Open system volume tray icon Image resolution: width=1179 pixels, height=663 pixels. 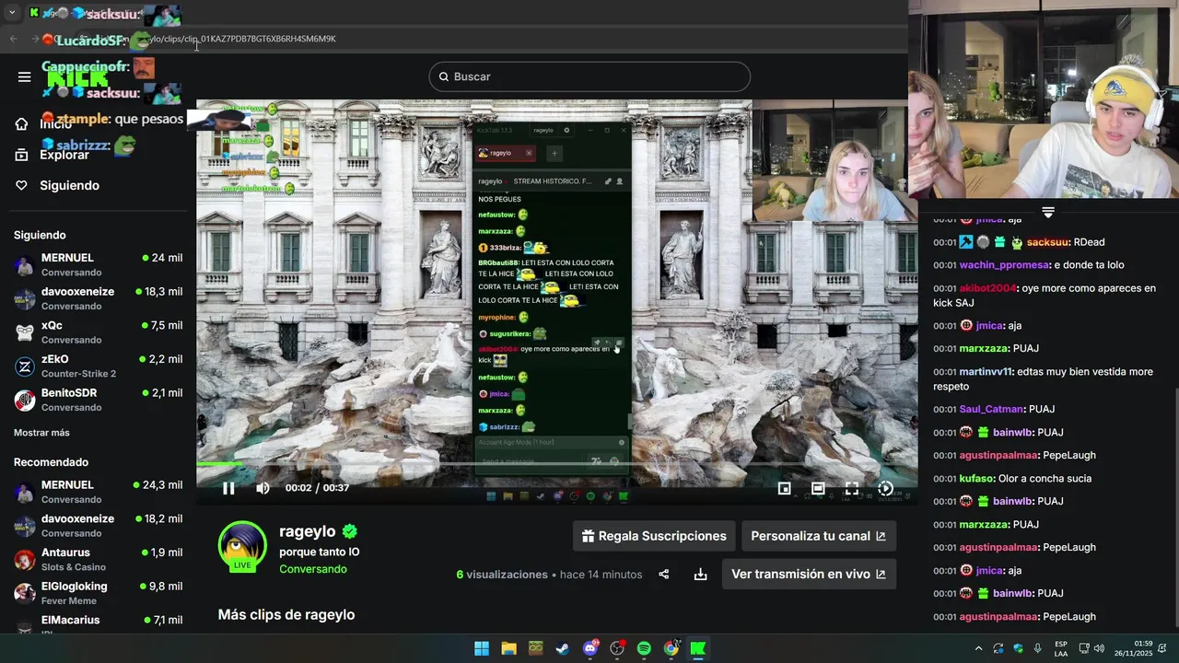tap(1099, 648)
